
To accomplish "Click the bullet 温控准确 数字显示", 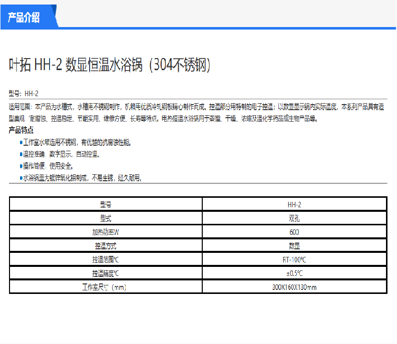I will pos(60,154).
